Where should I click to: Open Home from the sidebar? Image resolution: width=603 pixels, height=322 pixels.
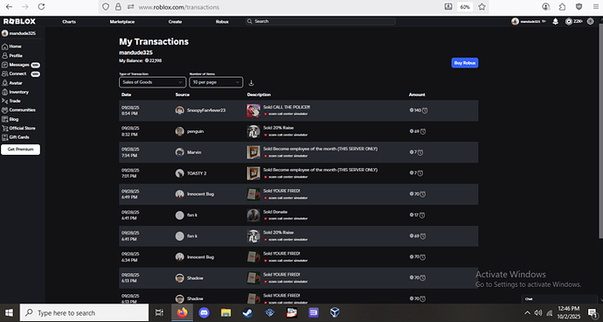click(x=11, y=46)
